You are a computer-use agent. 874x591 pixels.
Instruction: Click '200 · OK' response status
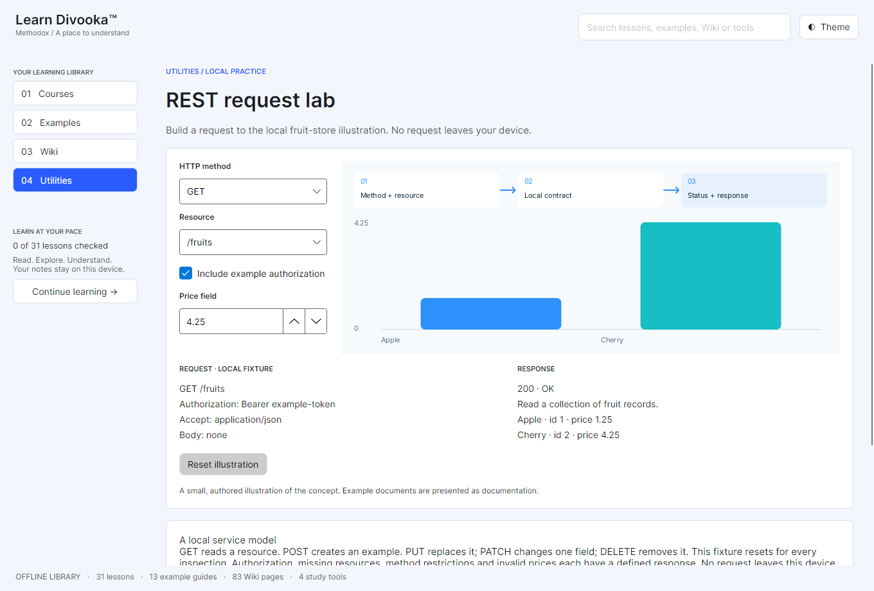click(x=535, y=389)
